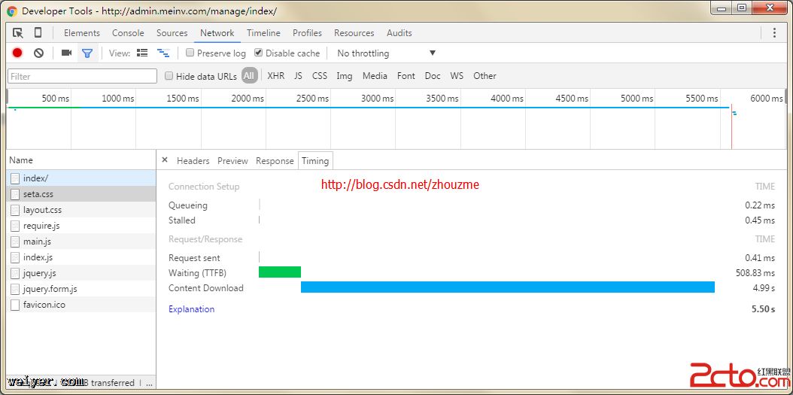This screenshot has width=793, height=395.
Task: Check Hide data URLs option
Action: [169, 76]
